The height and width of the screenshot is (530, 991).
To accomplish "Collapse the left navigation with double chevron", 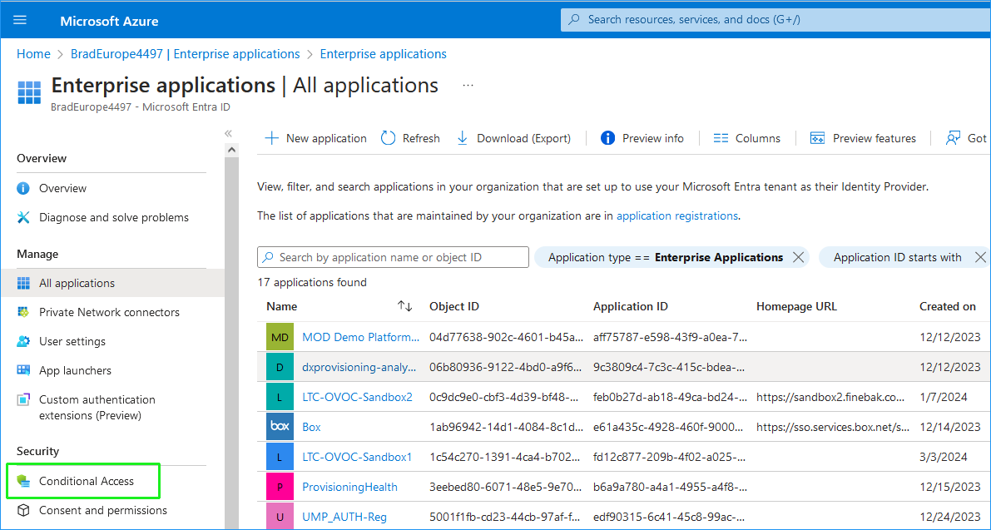I will [x=228, y=133].
